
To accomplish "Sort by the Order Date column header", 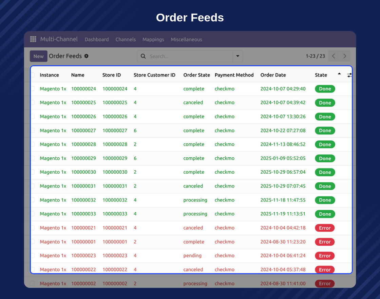I will click(273, 75).
